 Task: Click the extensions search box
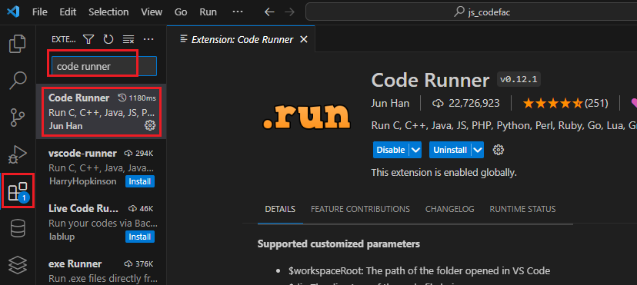(104, 67)
